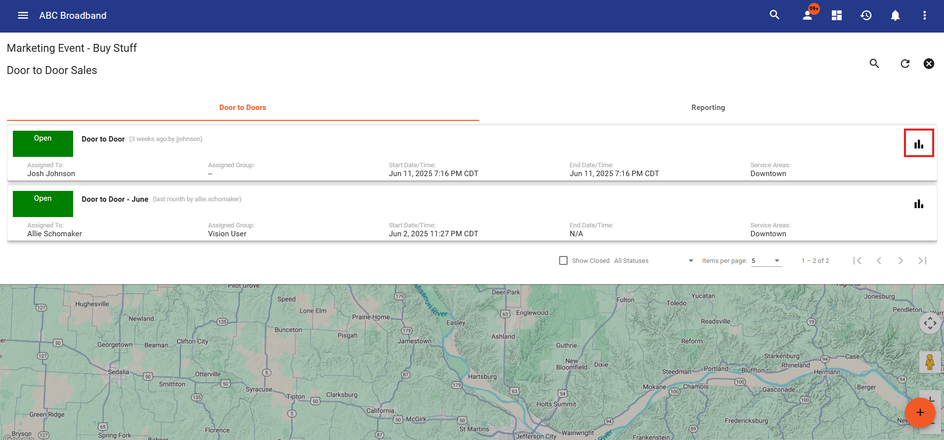Screen dimensions: 944x440
Task: Open bar chart report for Josh Johnson's Door to Door
Action: [919, 144]
